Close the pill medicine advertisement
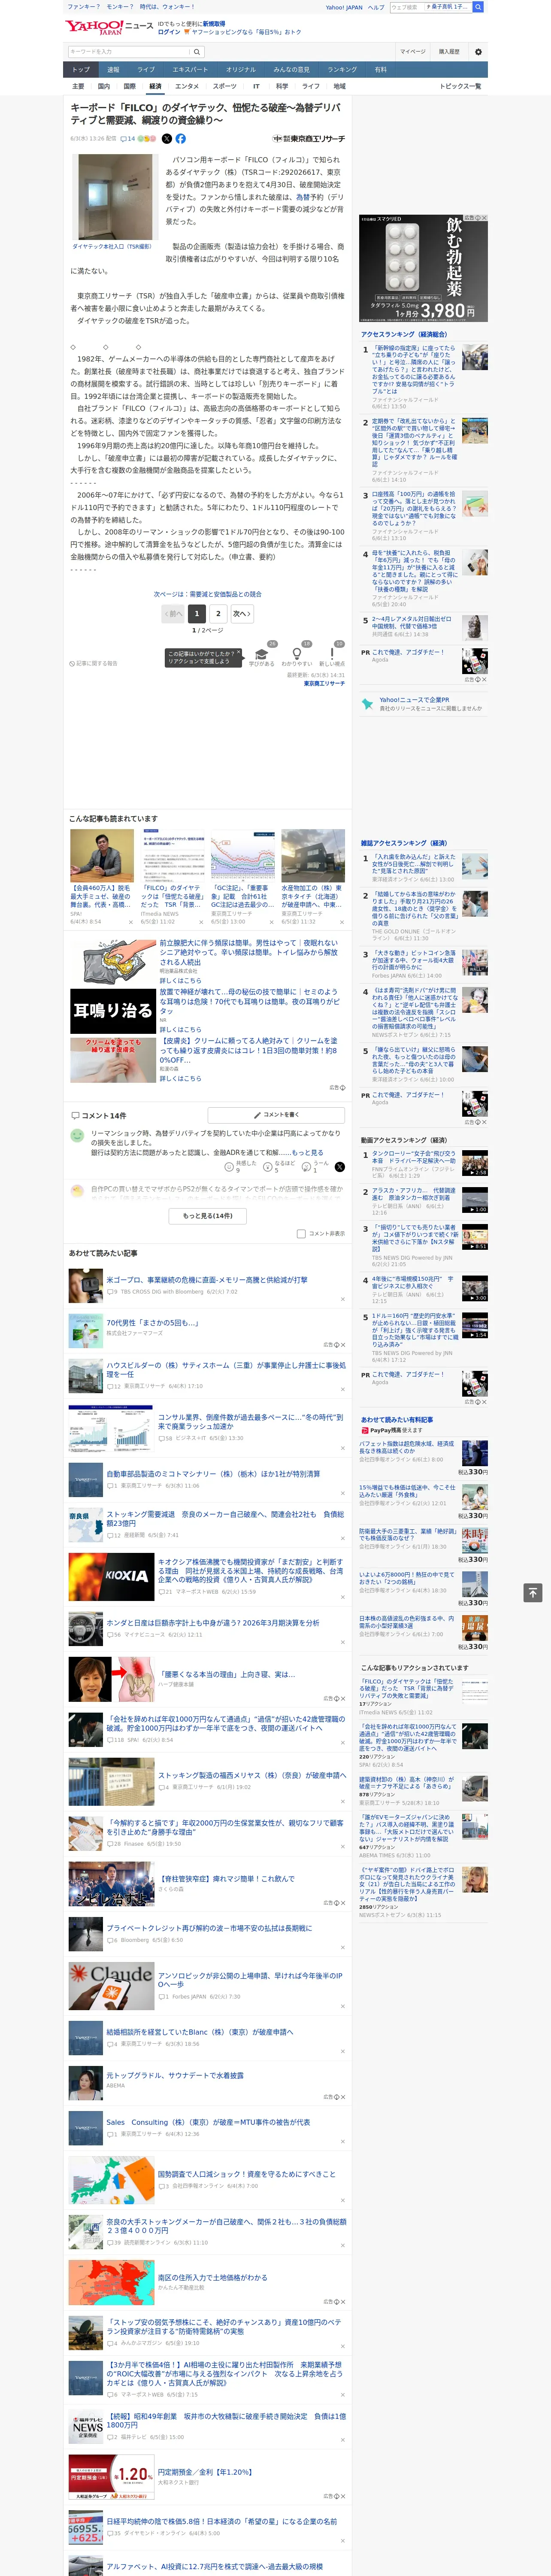 tap(484, 218)
